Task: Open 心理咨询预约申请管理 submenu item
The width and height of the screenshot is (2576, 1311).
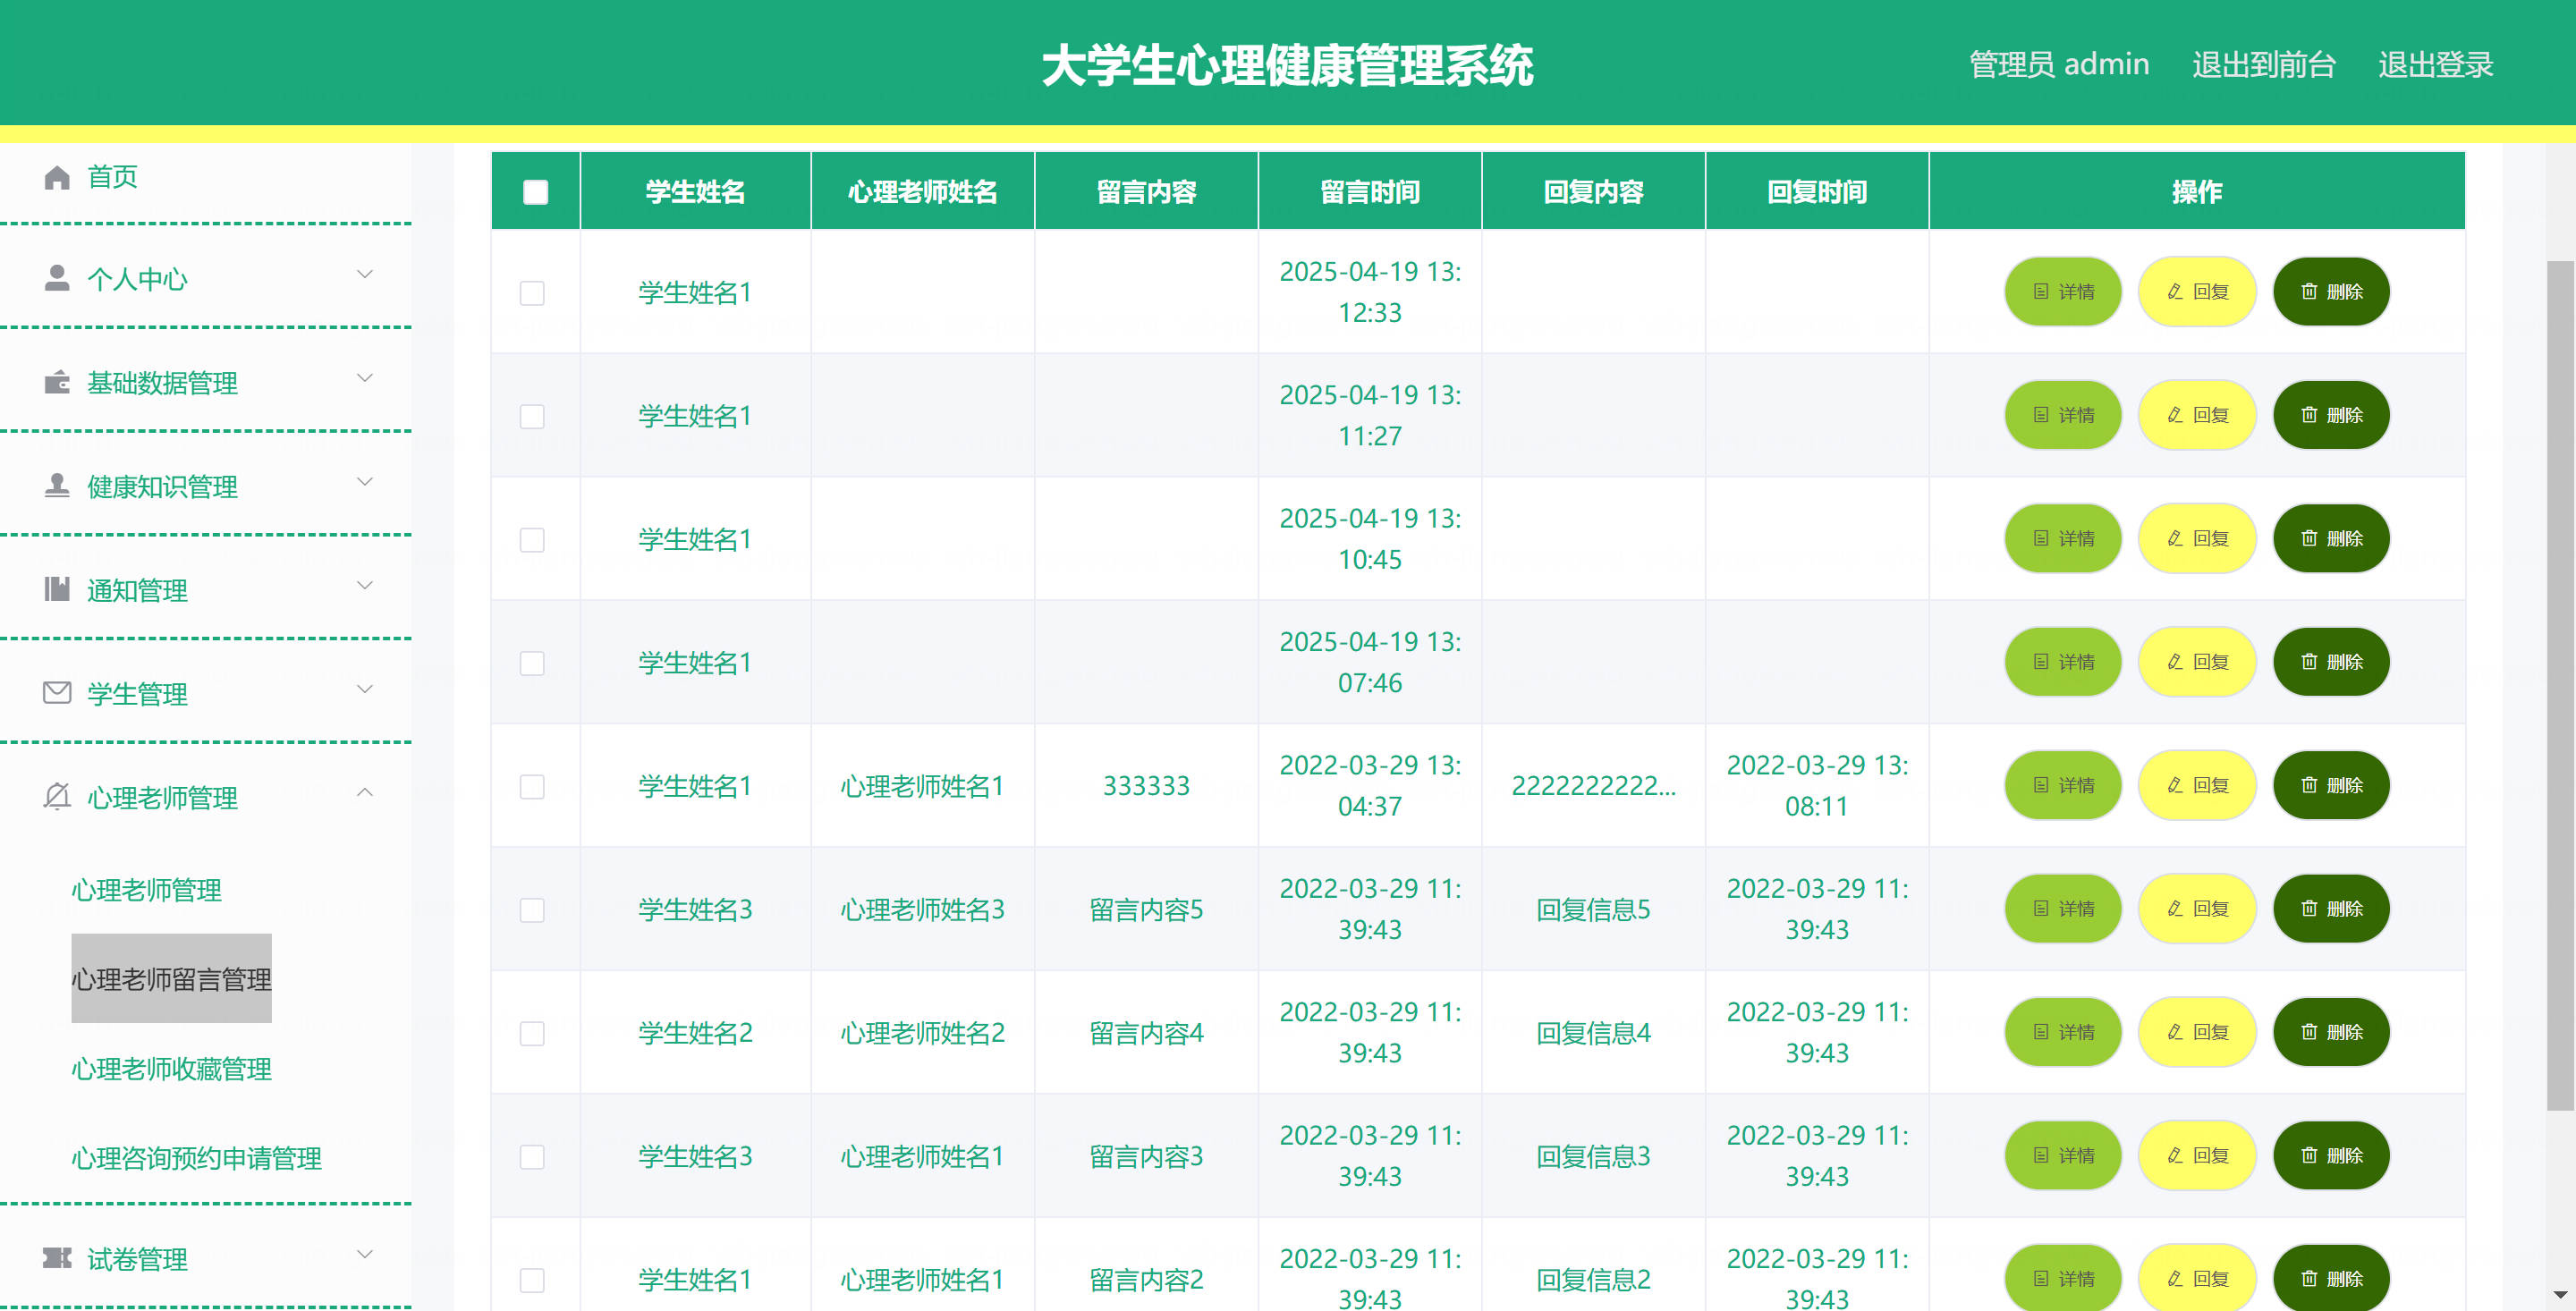Action: (196, 1157)
